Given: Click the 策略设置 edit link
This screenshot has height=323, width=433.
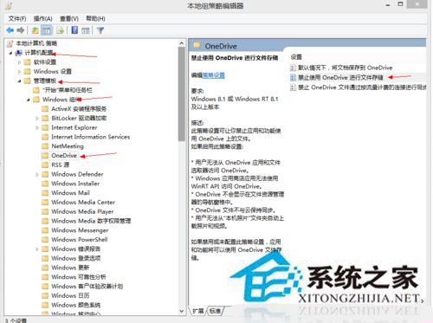Looking at the screenshot, I should 213,75.
